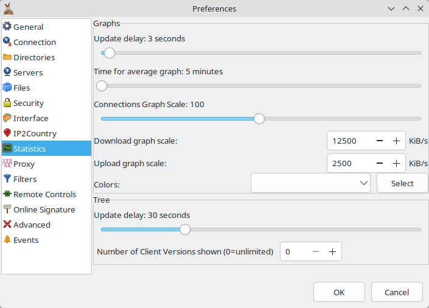Maximize the Preferences window
The height and width of the screenshot is (308, 429).
point(406,9)
